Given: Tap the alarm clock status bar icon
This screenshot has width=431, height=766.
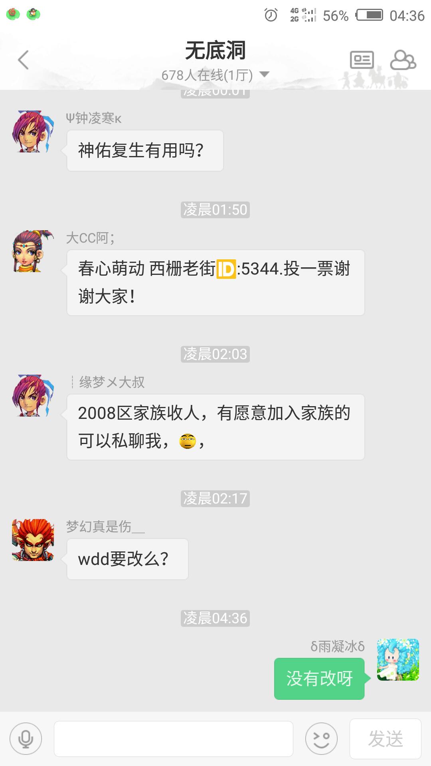Looking at the screenshot, I should 271,16.
